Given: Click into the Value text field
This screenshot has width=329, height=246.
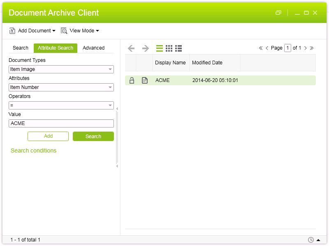Looking at the screenshot, I should click(x=61, y=123).
